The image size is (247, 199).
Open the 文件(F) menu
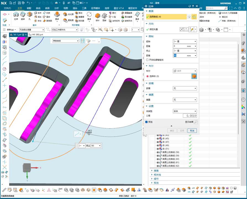(x=7, y=8)
